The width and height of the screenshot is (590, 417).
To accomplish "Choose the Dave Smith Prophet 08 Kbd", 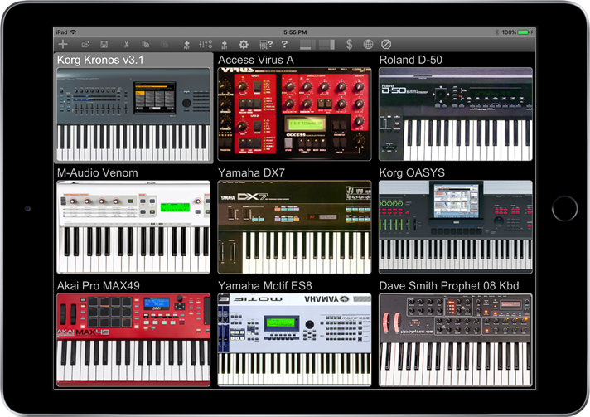I will 455,340.
